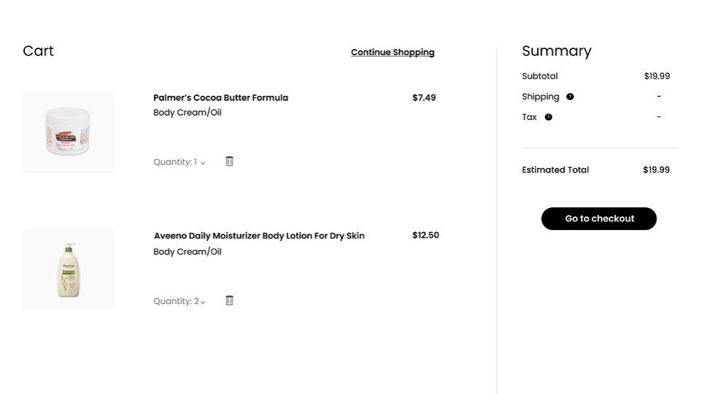
Task: Click the Estimated Total label
Action: 555,170
